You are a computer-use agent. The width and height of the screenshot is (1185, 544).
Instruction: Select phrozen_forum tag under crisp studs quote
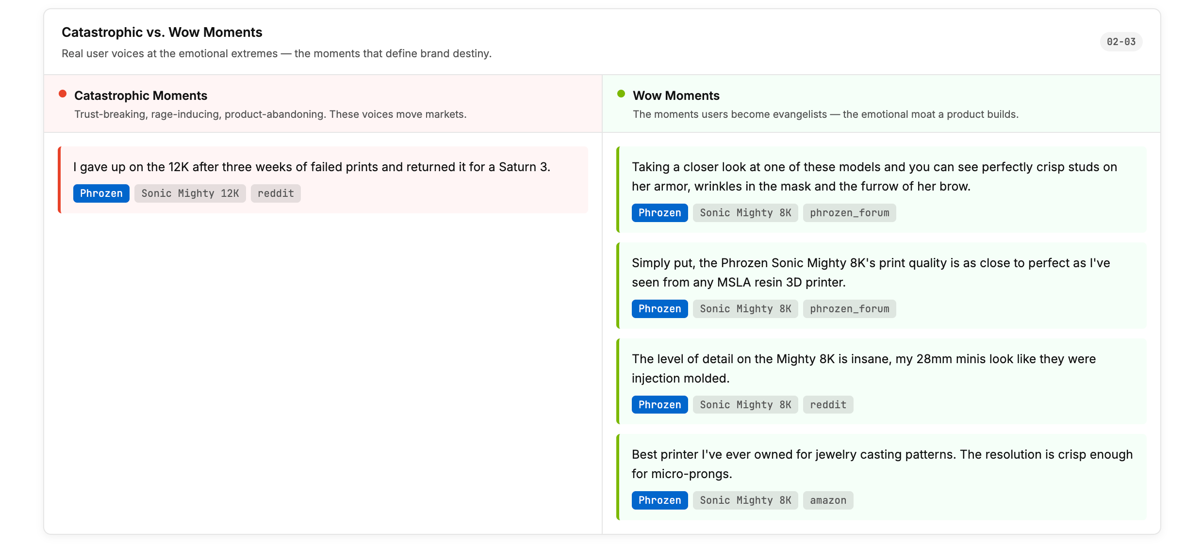click(x=849, y=213)
